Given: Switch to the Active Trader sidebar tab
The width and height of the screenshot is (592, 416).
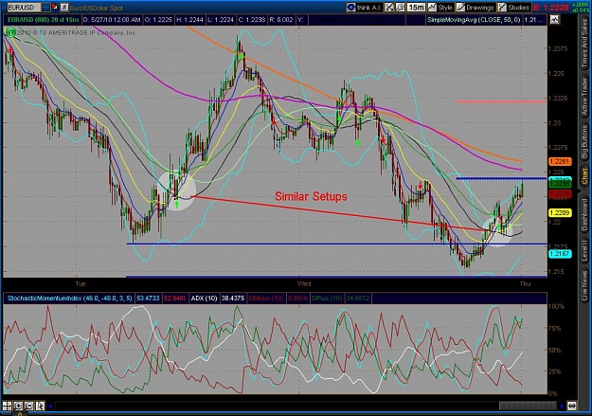Looking at the screenshot, I should click(584, 97).
